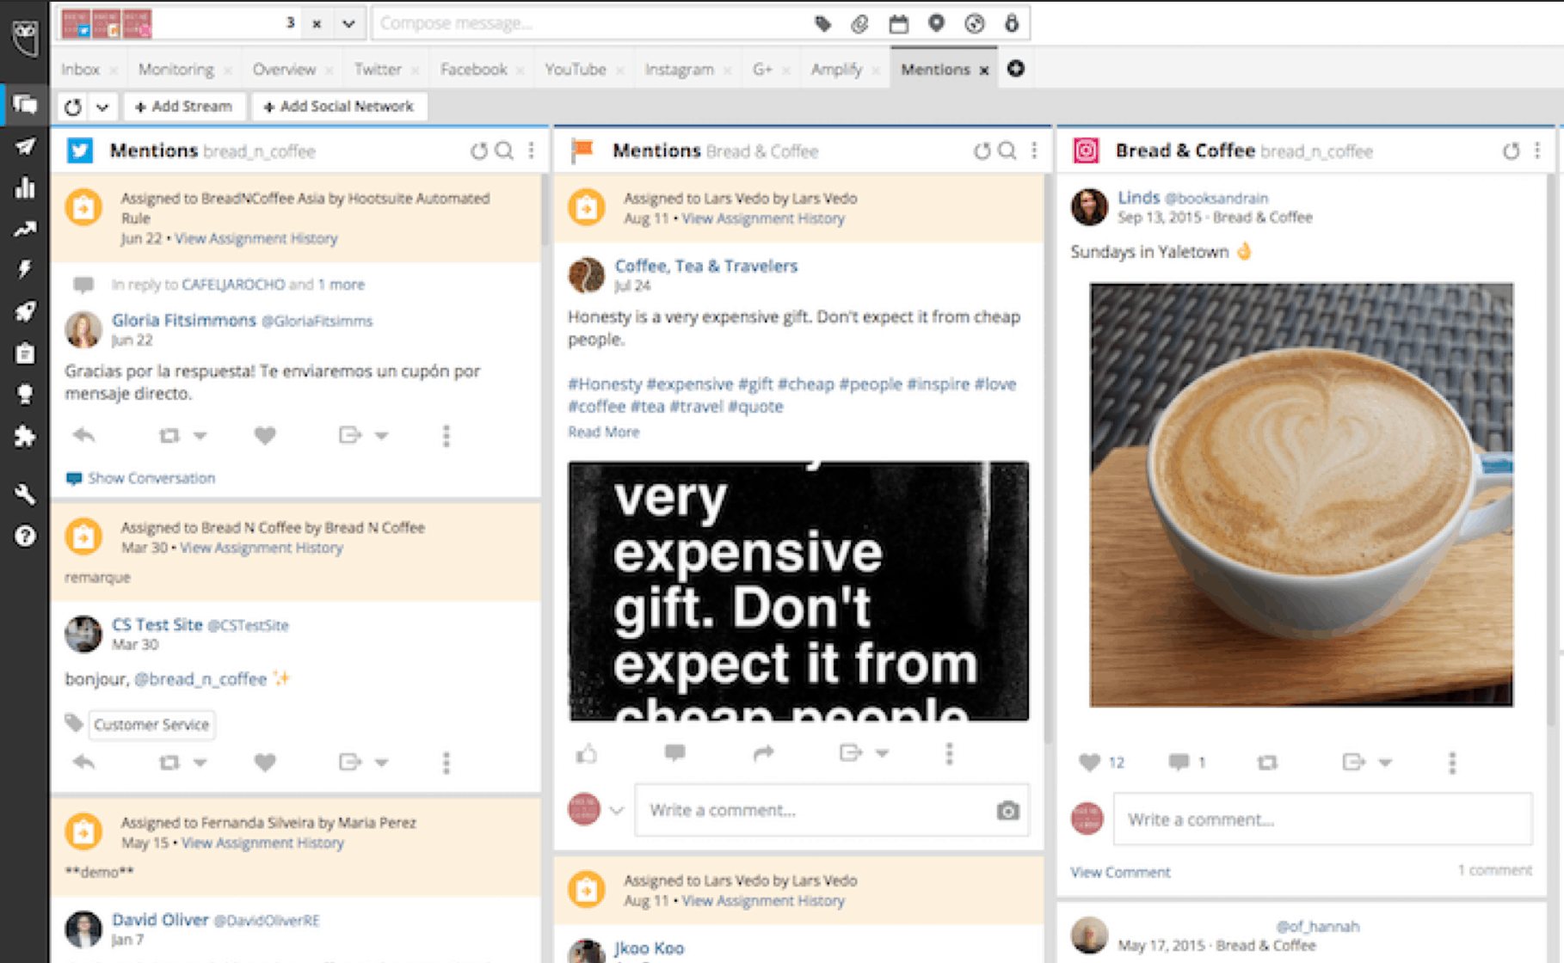The image size is (1564, 963).
Task: Open refresh interval dropdown next to refresh button
Action: coord(102,107)
